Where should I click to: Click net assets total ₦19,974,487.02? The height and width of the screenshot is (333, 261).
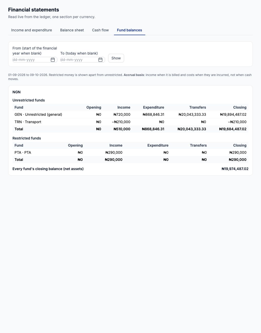[235, 169]
